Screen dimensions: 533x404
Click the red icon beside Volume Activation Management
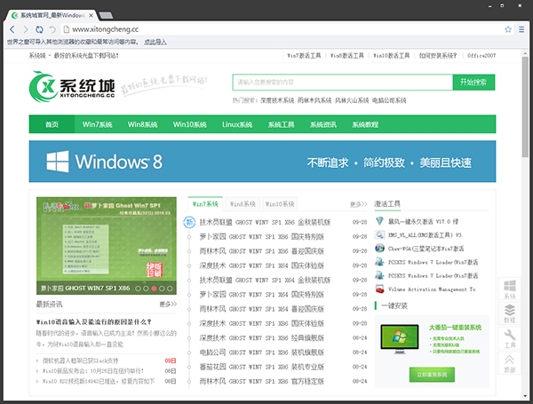tap(379, 289)
